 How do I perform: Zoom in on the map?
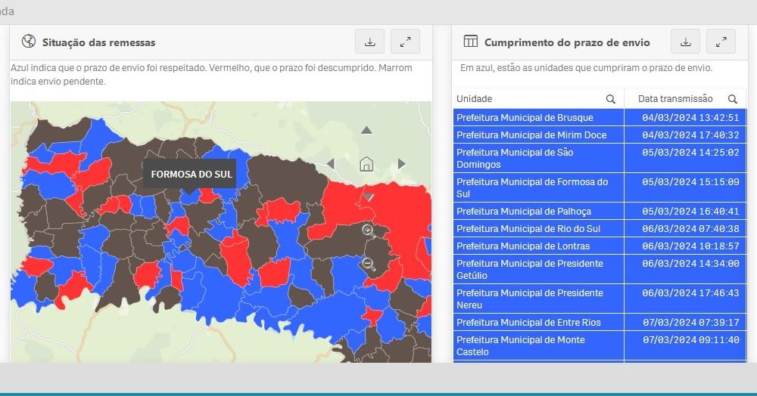[369, 230]
